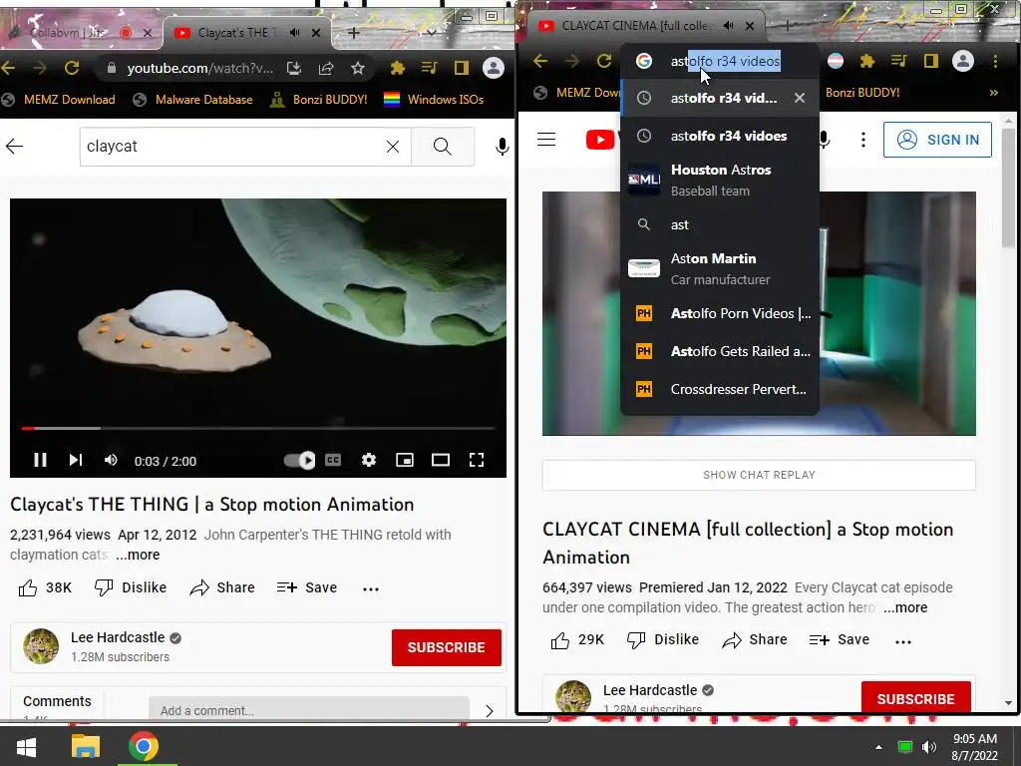This screenshot has width=1021, height=766.
Task: Open Malware Database bookmark
Action: pyautogui.click(x=192, y=100)
